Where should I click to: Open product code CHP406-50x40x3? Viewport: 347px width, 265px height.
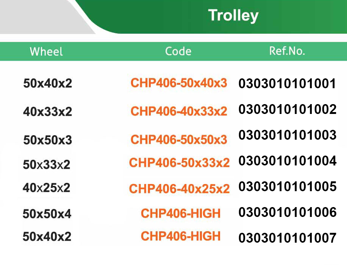(179, 83)
